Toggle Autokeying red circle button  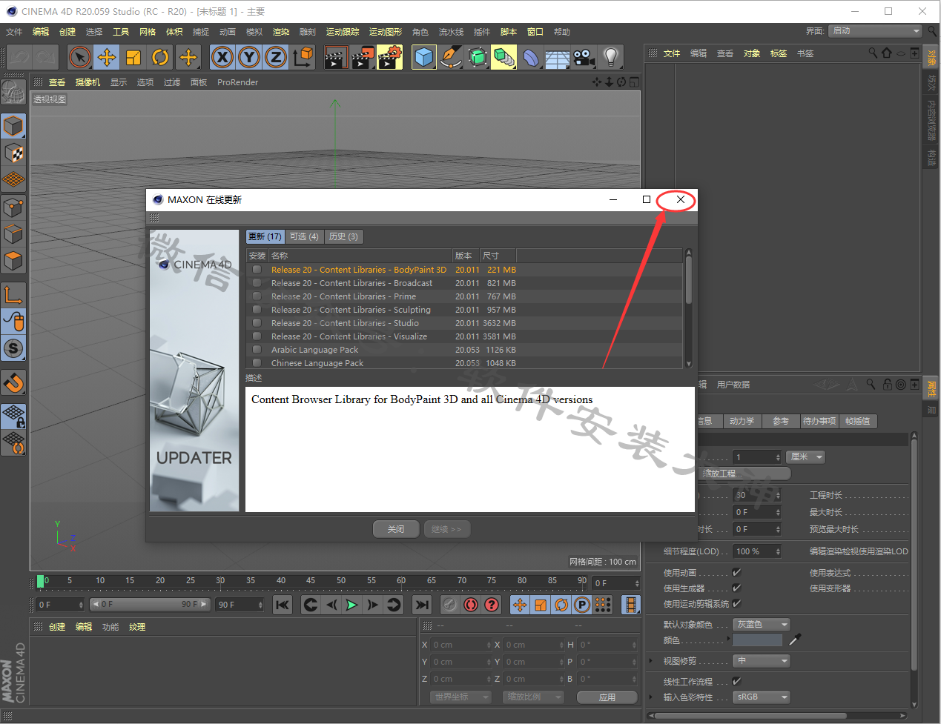470,605
